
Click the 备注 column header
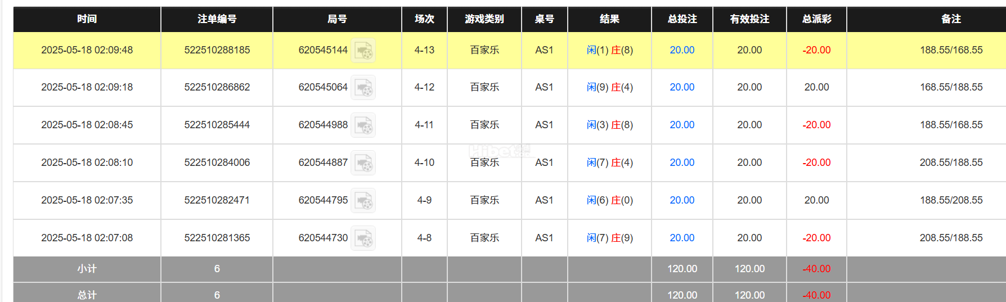(951, 19)
